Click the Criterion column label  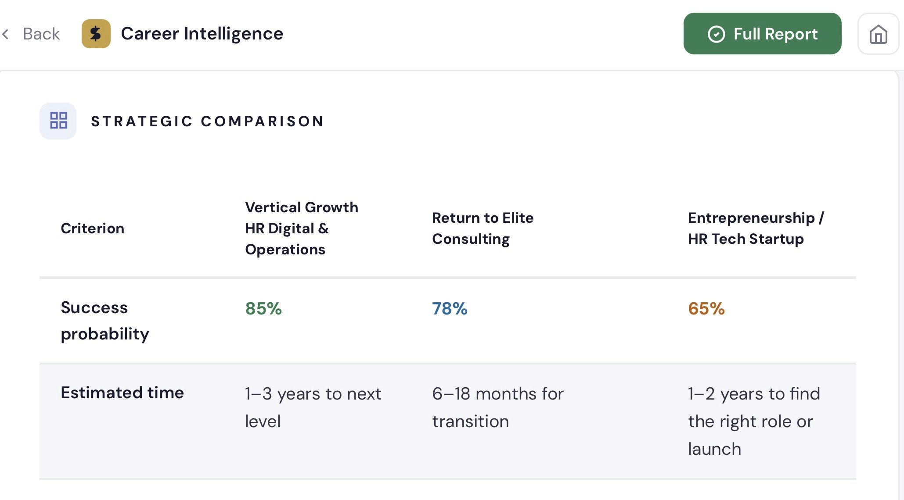pyautogui.click(x=92, y=228)
